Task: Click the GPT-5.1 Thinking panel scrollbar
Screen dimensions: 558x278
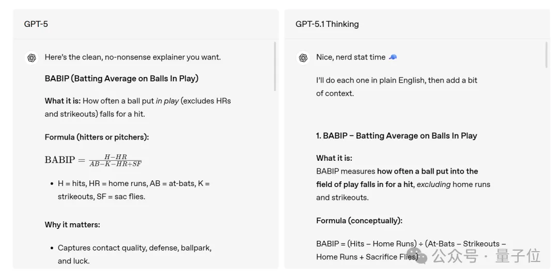Action: coord(546,55)
